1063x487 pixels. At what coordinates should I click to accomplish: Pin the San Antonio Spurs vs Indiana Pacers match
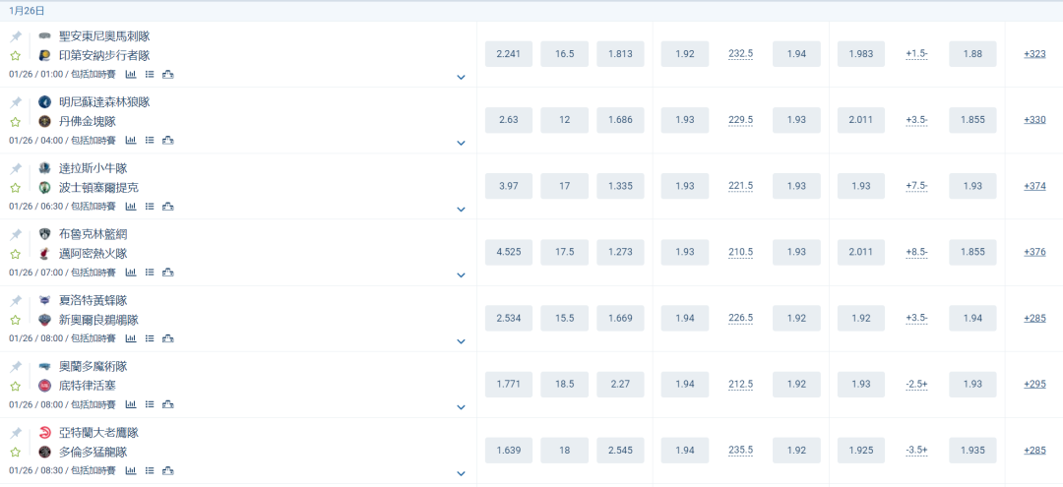(x=16, y=36)
